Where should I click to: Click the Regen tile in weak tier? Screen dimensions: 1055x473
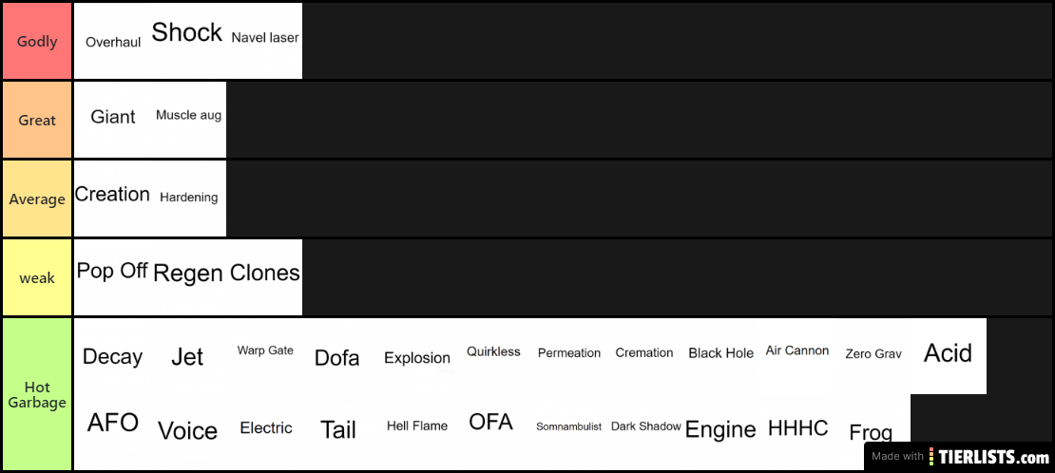(188, 277)
